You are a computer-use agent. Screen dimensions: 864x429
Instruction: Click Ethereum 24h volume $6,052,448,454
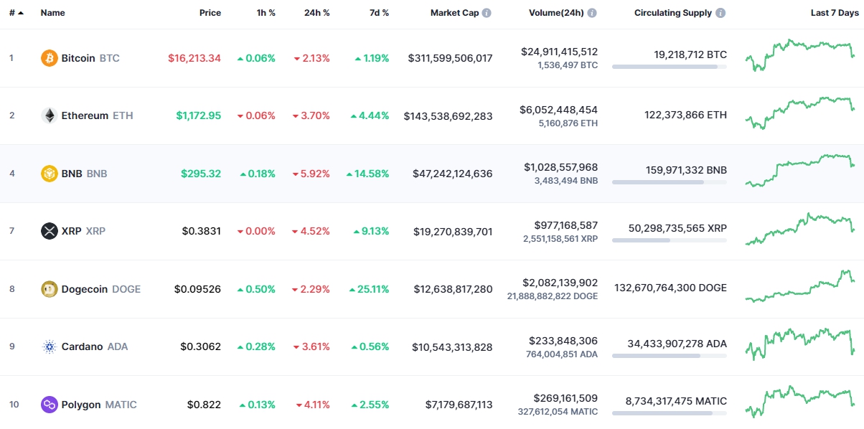(x=559, y=110)
